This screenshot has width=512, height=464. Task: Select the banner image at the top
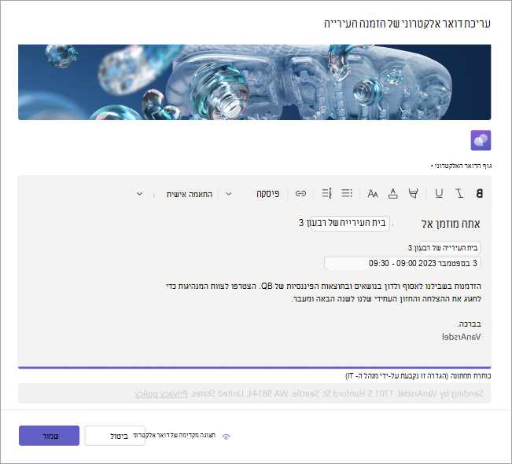click(x=254, y=82)
